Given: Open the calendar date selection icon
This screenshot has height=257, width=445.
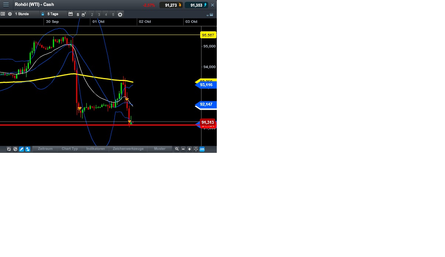Looking at the screenshot, I should pos(70,14).
